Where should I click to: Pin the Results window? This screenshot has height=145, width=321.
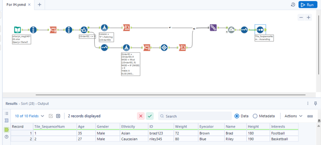[x=316, y=104]
